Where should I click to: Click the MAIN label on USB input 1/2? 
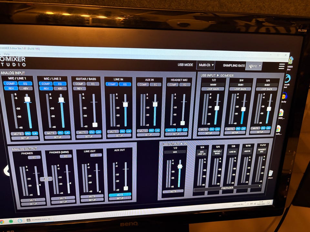pos(213,85)
